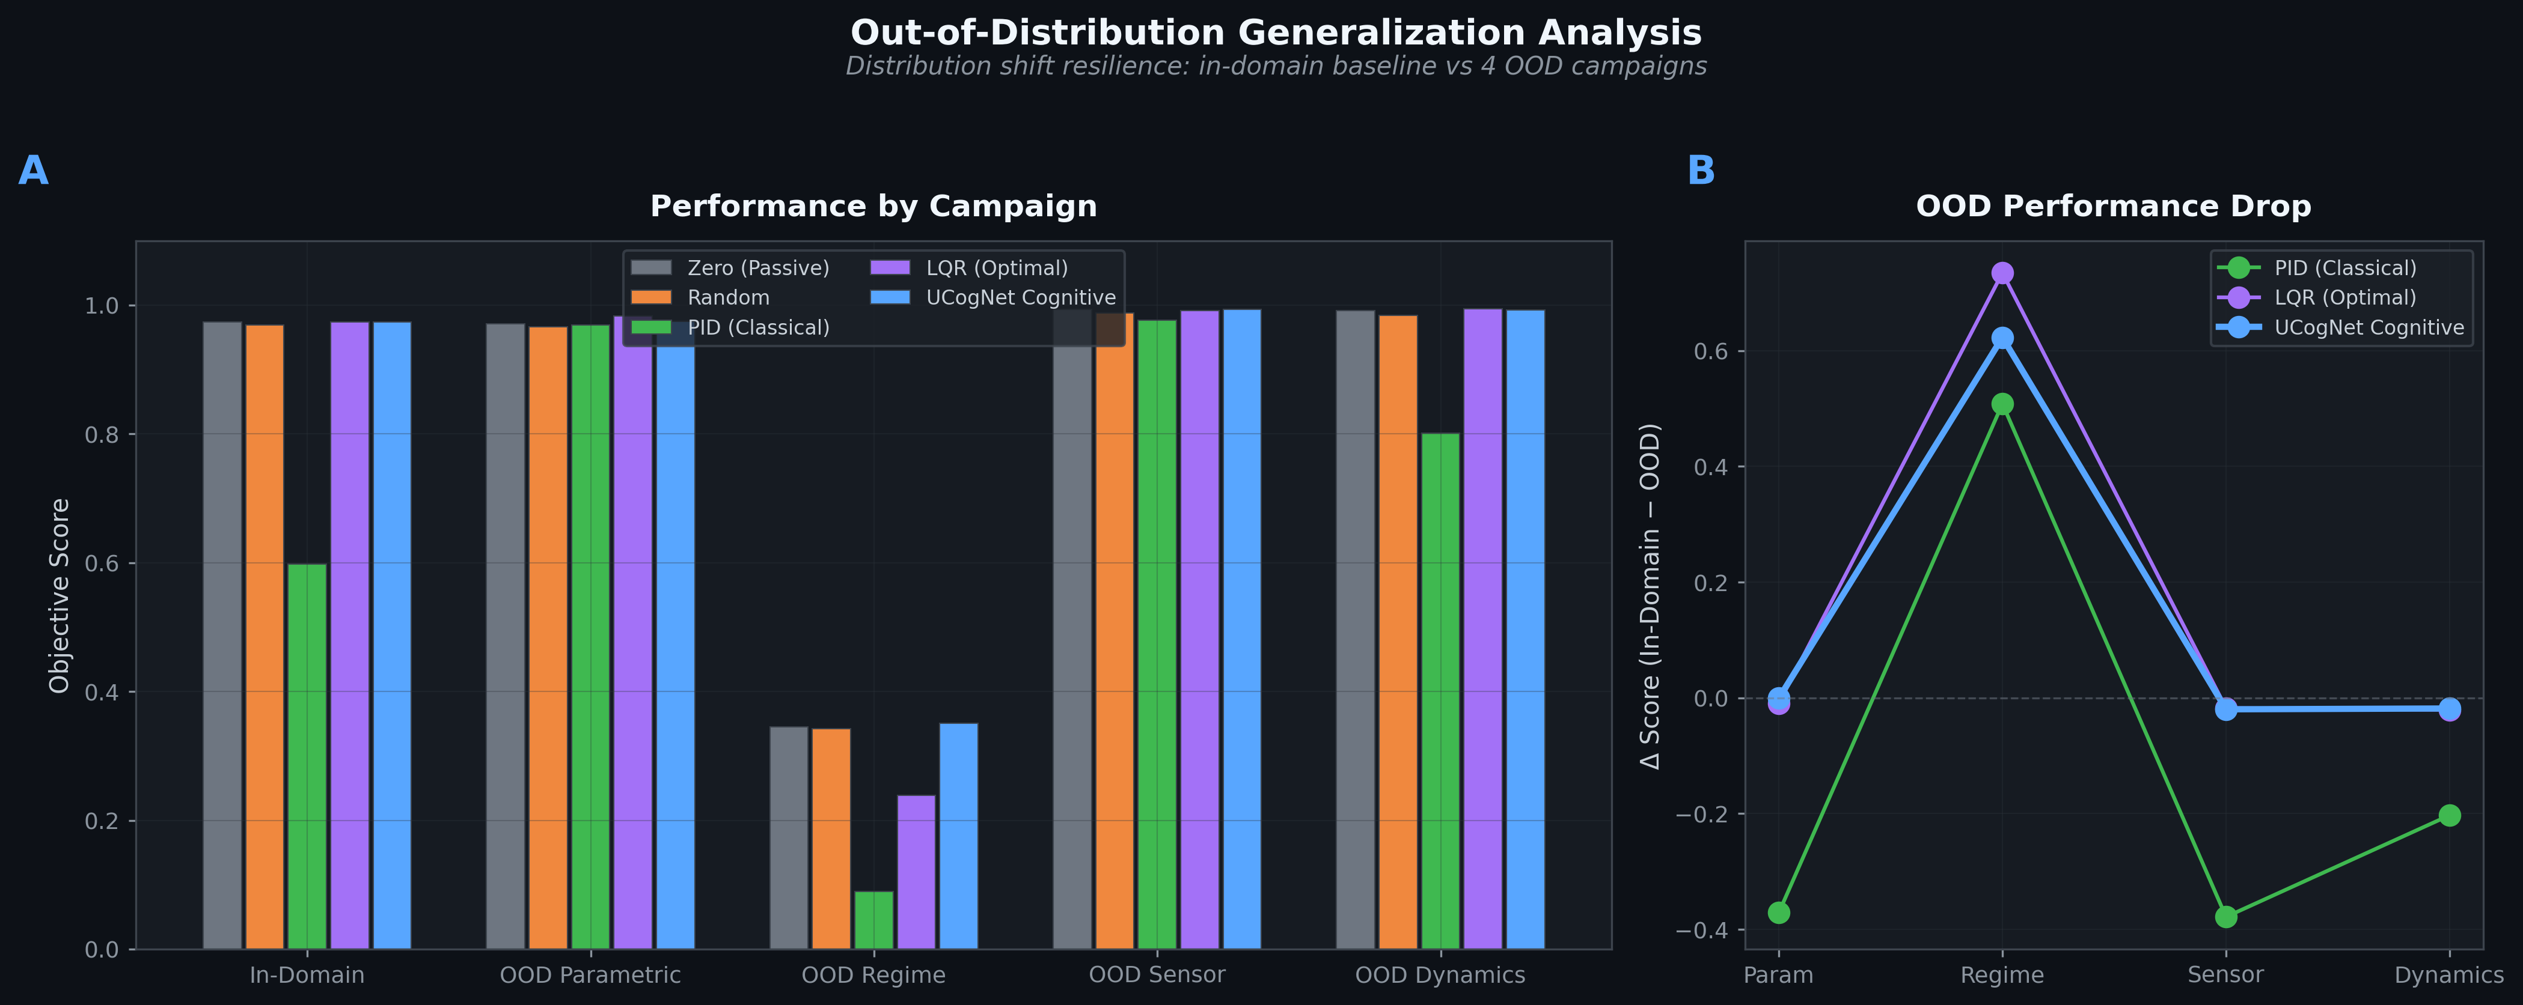2523x1005 pixels.
Task: Click the 'In-Domain' x-axis category label
Action: tap(307, 976)
